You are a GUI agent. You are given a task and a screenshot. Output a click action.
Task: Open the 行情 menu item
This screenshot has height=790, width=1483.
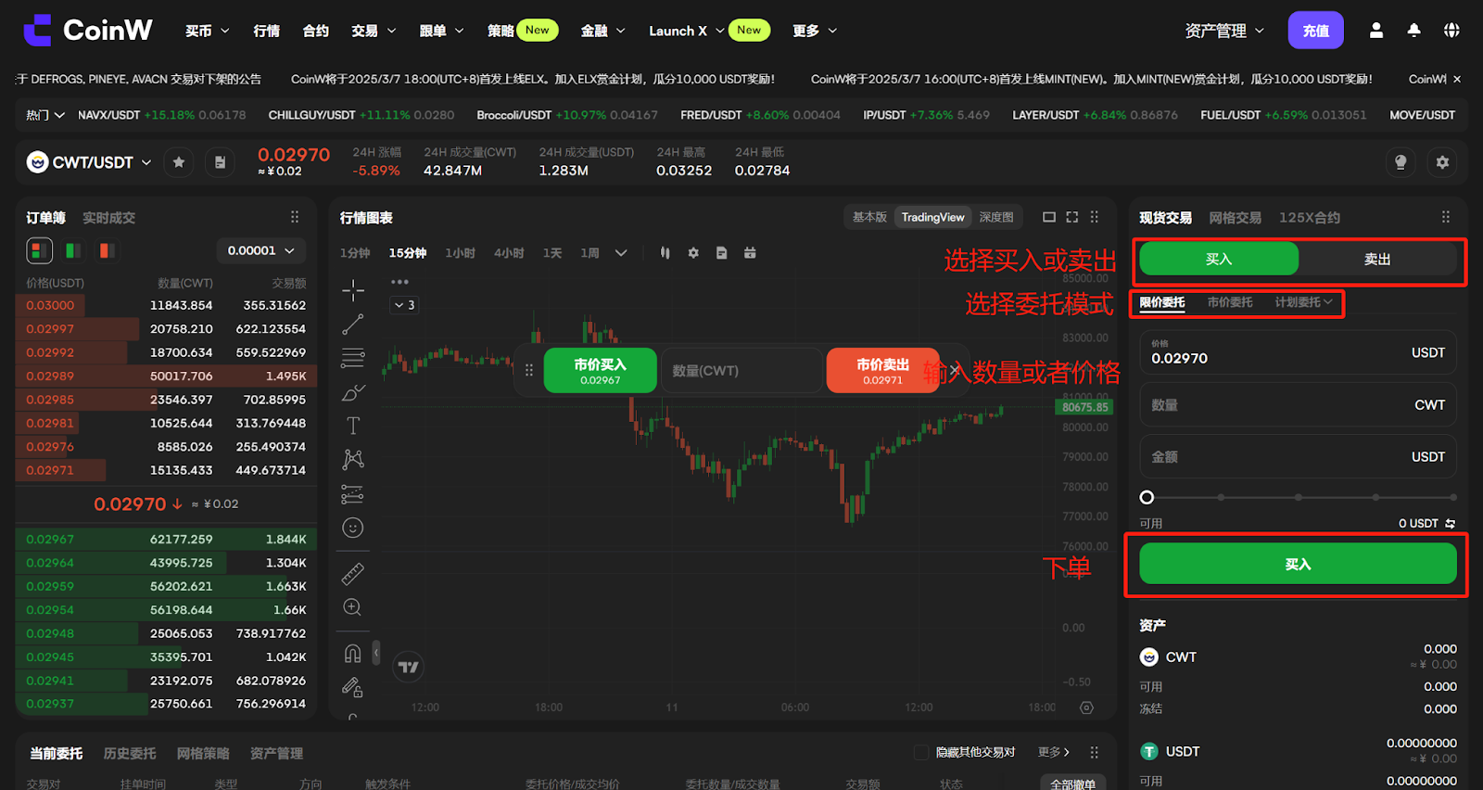(267, 31)
